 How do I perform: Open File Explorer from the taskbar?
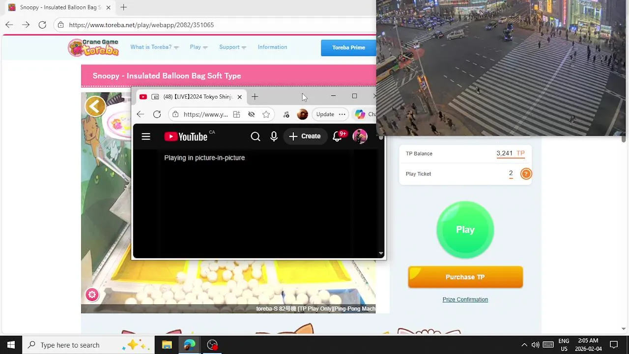167,345
